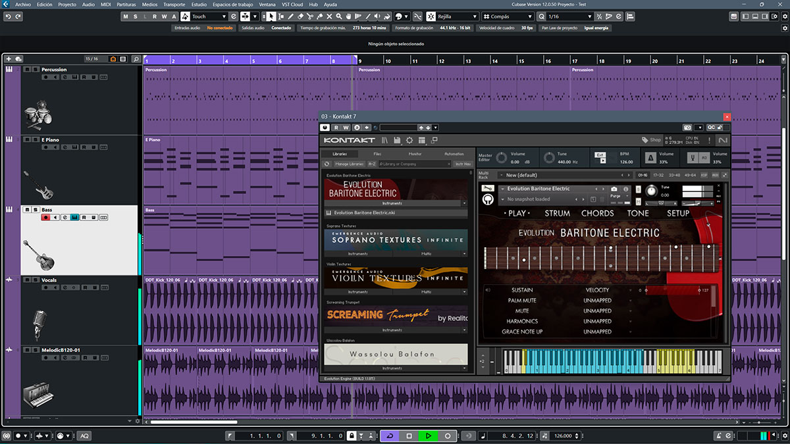
Task: Click the Manage Libraries button
Action: 350,164
